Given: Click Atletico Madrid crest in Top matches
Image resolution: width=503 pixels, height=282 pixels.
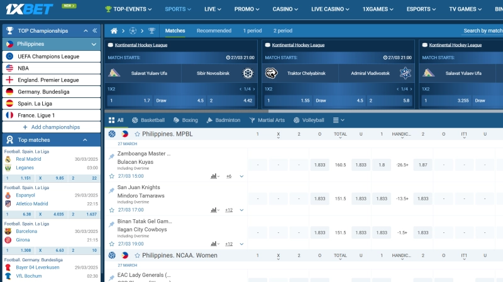Looking at the screenshot, I should [8, 204].
